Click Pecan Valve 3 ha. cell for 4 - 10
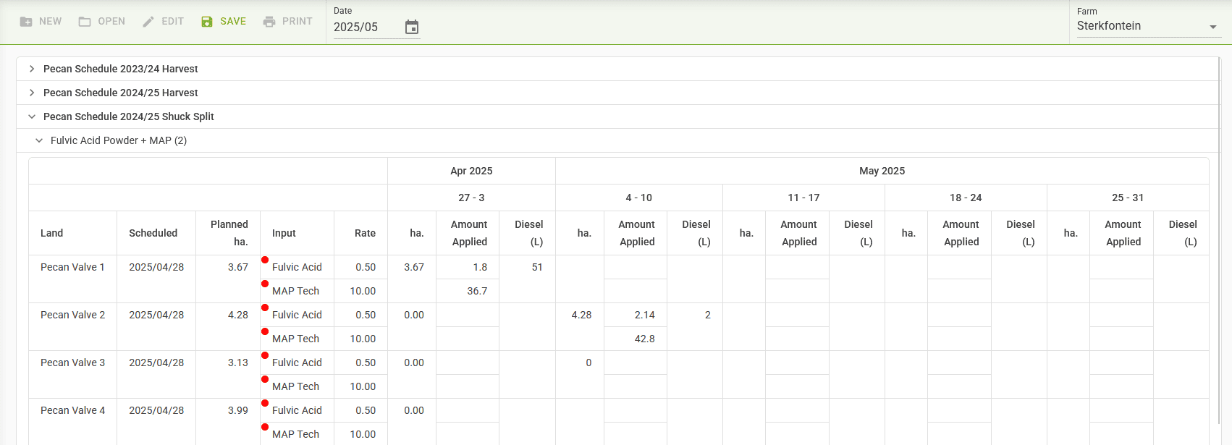Image resolution: width=1232 pixels, height=445 pixels. pyautogui.click(x=579, y=363)
